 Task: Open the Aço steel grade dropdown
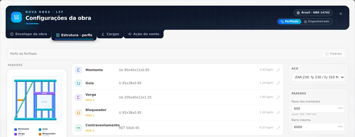click(x=318, y=77)
